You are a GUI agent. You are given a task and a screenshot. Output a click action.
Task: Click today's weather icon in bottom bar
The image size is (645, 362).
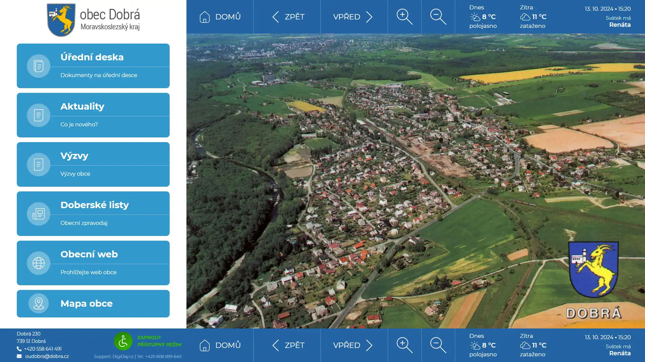475,346
